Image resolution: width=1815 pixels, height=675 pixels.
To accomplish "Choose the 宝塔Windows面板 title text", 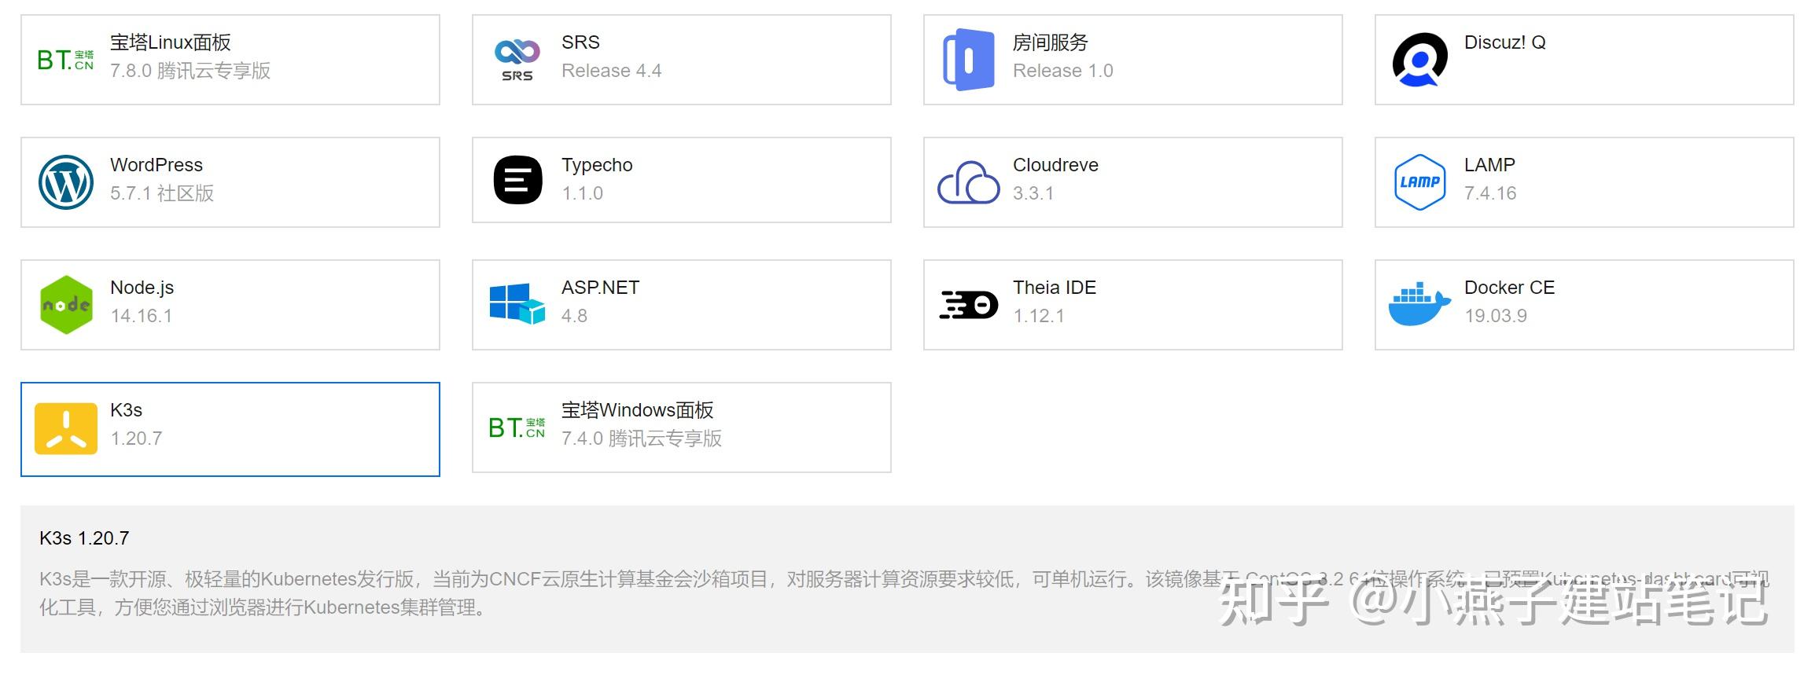I will (638, 410).
